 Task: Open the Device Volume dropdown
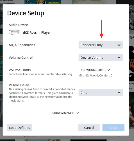(x=101, y=58)
